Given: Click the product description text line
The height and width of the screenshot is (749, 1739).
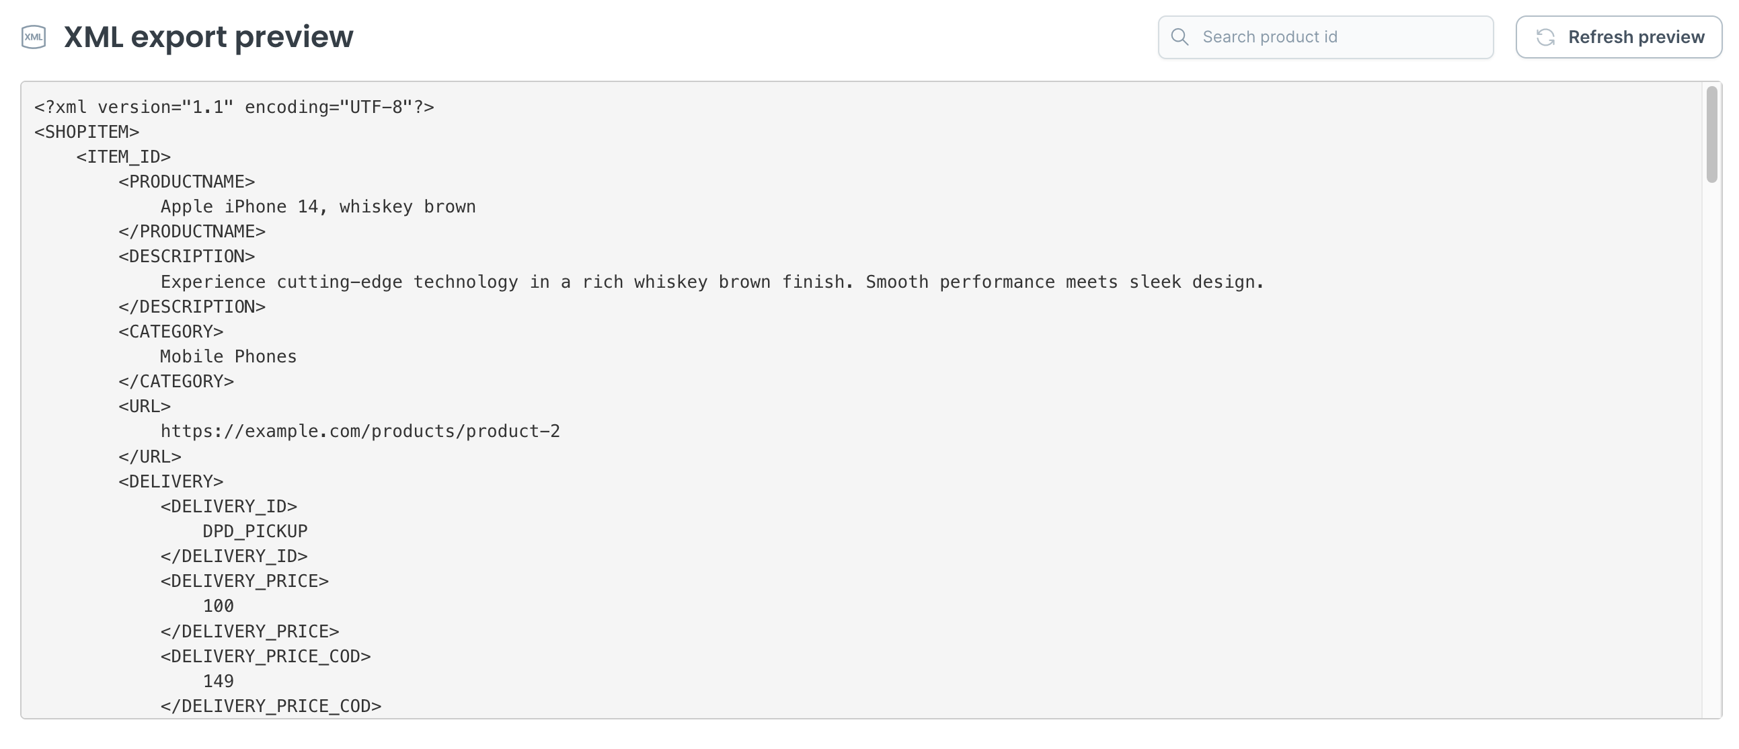Looking at the screenshot, I should (x=712, y=282).
